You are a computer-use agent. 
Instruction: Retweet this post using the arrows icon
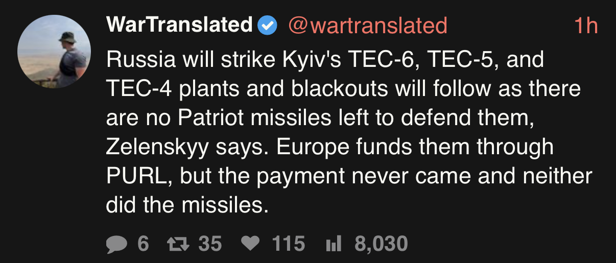178,244
